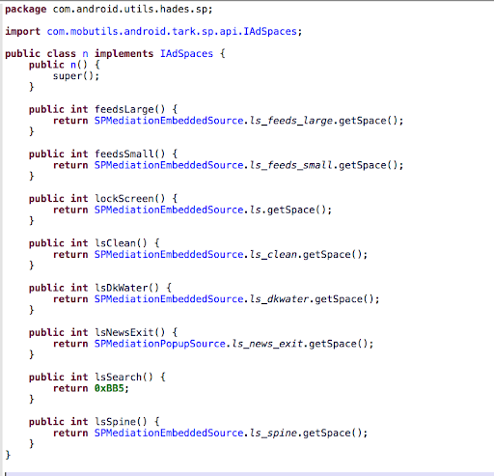Viewport: 494px width, 476px height.
Task: Click the n() constructor name
Action: click(x=73, y=65)
